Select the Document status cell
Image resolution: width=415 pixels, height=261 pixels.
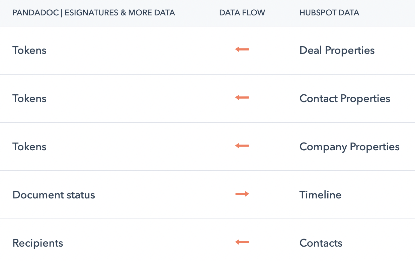pos(54,195)
